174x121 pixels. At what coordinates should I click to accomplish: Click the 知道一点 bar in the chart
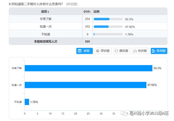tap(85, 85)
